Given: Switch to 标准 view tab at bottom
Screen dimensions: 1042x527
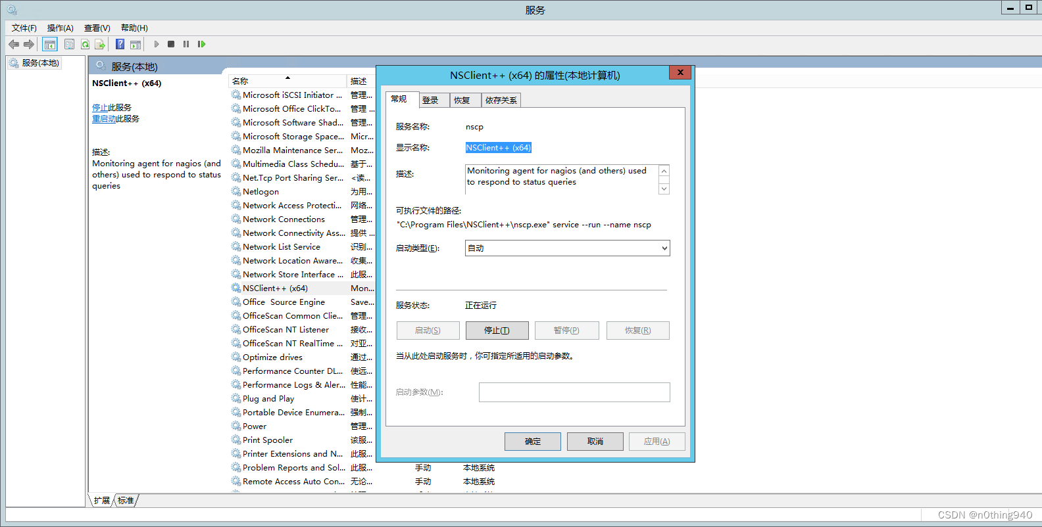Looking at the screenshot, I should click(126, 501).
